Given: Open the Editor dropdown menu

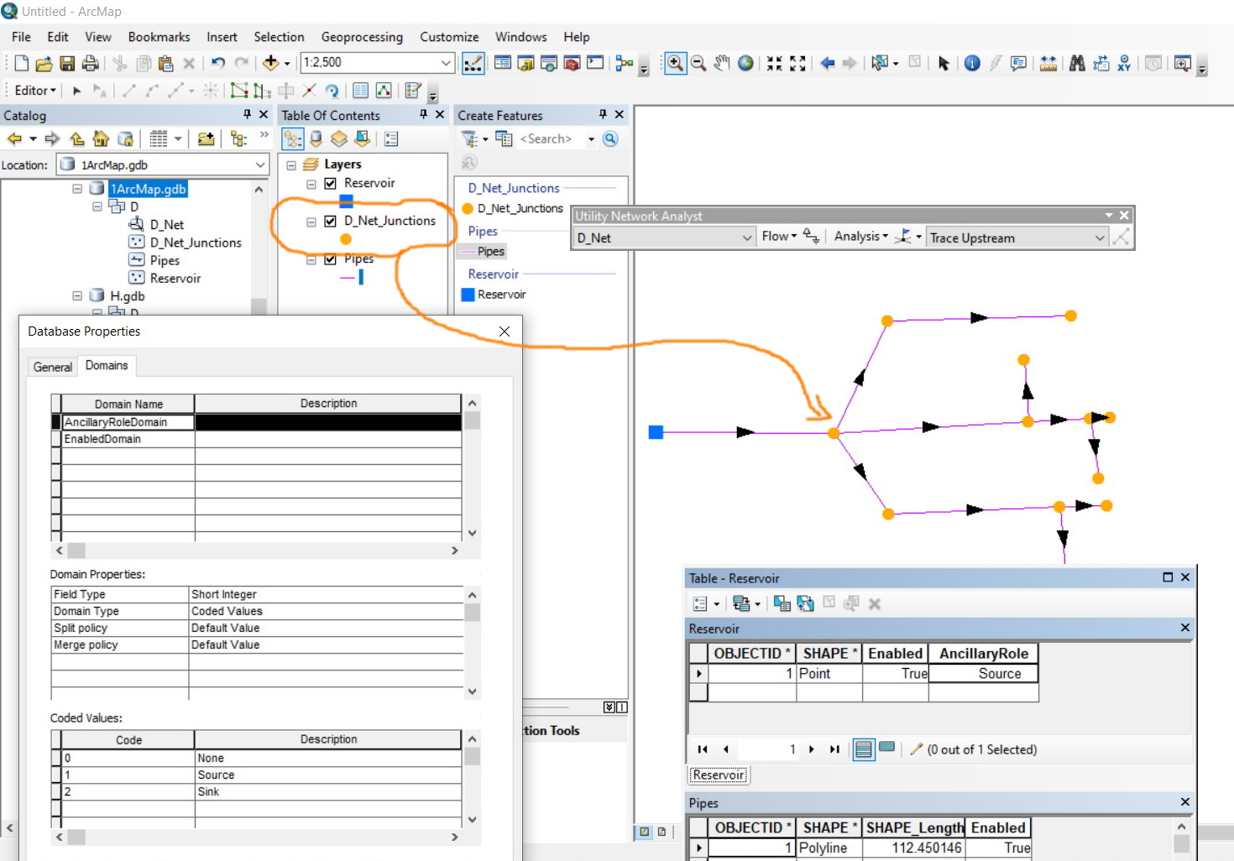Looking at the screenshot, I should coord(35,91).
